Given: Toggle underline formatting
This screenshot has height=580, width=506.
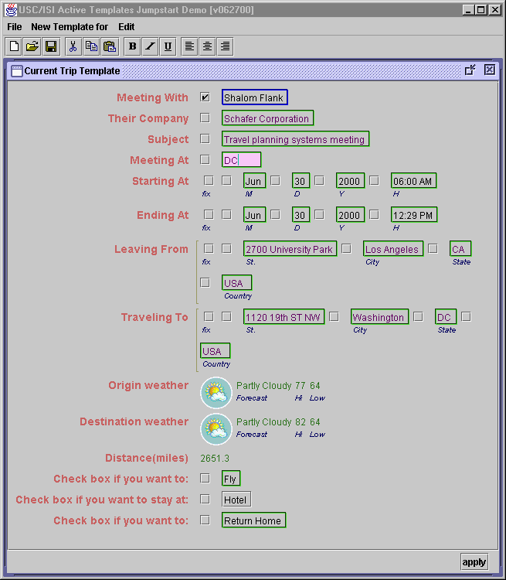Looking at the screenshot, I should point(168,46).
